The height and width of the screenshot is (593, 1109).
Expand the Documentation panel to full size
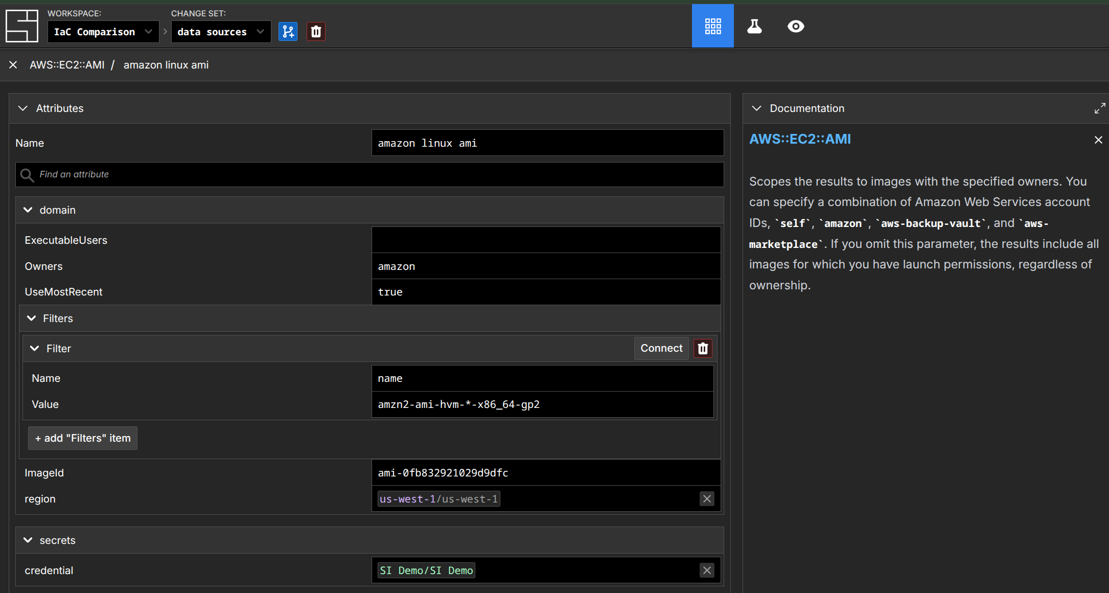tap(1099, 108)
